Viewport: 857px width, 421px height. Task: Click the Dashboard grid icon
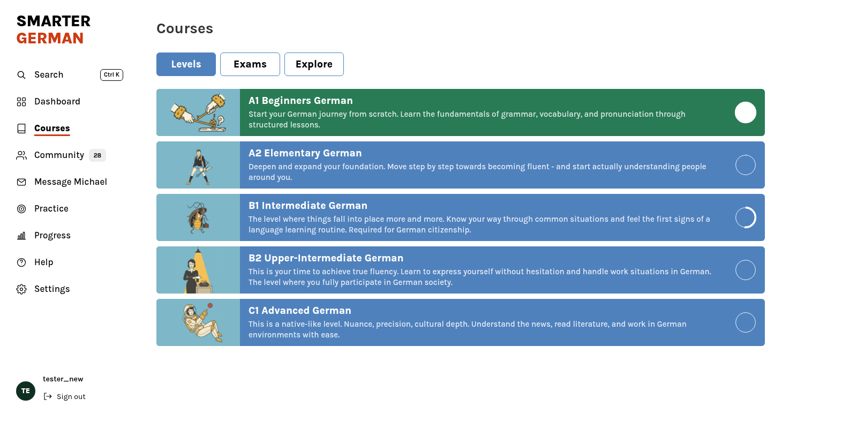click(x=21, y=102)
